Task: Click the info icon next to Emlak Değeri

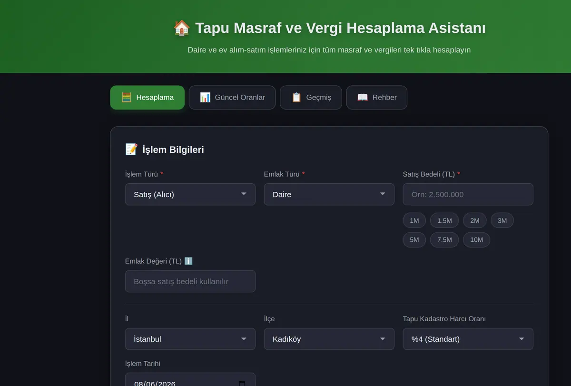Action: [188, 261]
